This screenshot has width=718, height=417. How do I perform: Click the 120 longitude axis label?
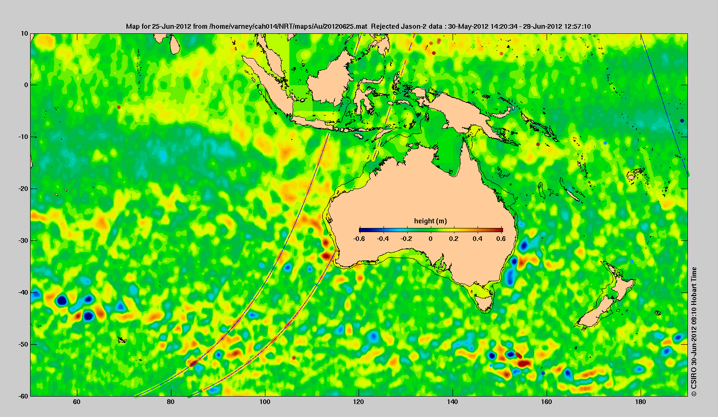[x=359, y=402]
